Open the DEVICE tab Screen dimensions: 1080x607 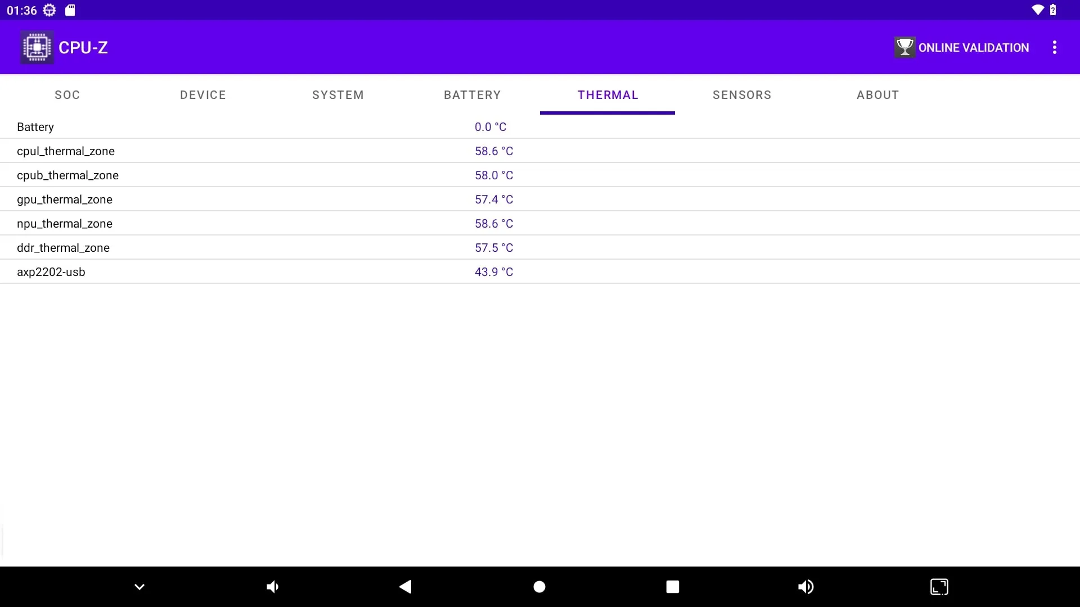(203, 95)
